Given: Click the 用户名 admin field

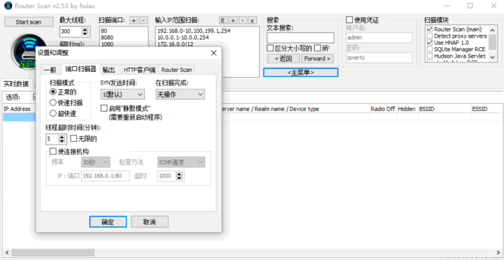Looking at the screenshot, I should [379, 38].
